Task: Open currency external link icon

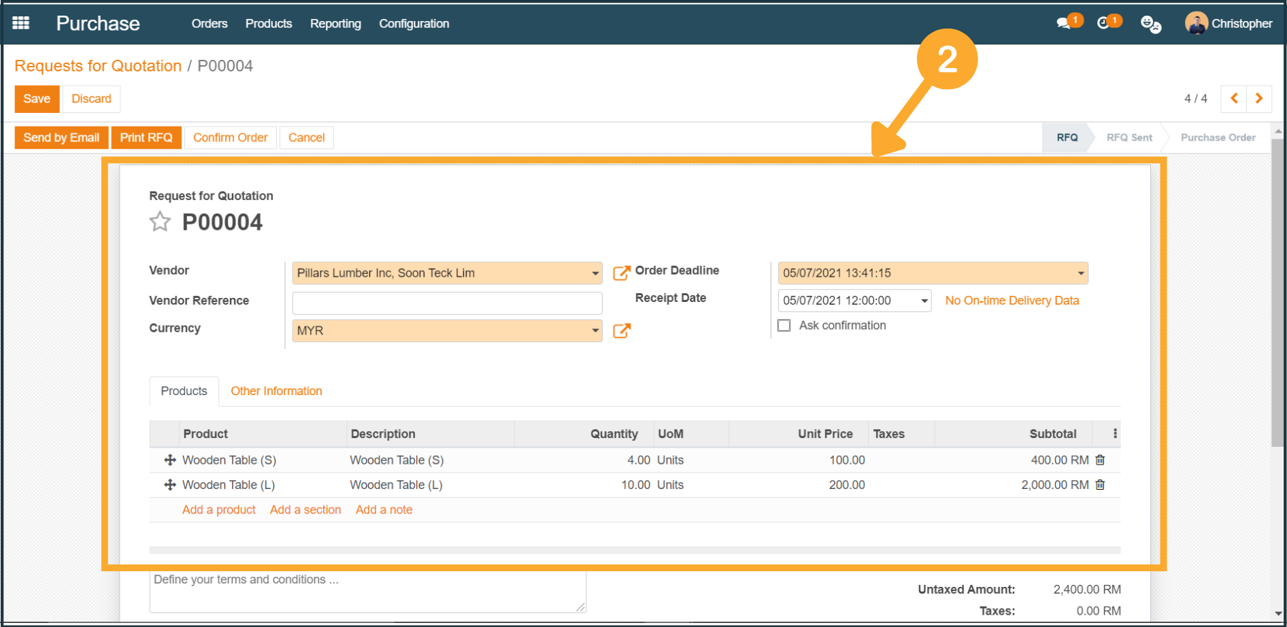Action: [x=621, y=331]
